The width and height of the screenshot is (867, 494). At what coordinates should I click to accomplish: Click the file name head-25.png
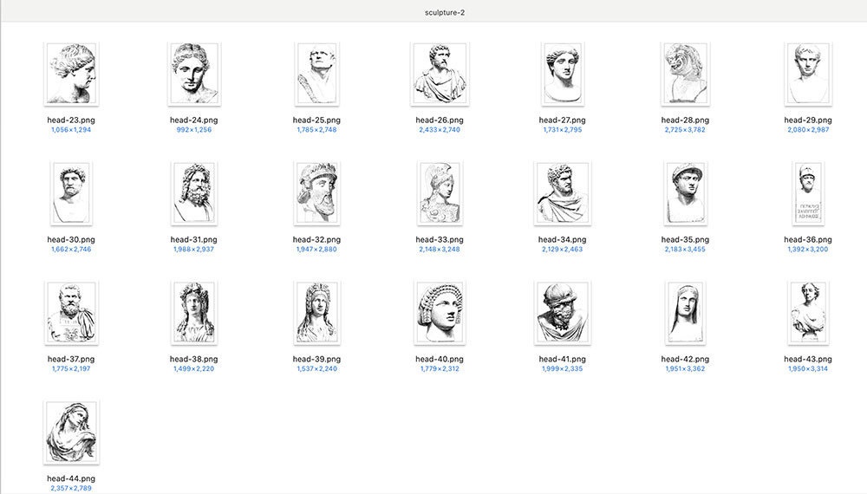tap(316, 120)
